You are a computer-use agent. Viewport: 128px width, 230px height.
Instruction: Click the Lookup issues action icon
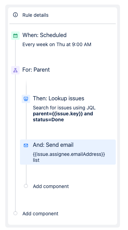pyautogui.click(x=26, y=99)
